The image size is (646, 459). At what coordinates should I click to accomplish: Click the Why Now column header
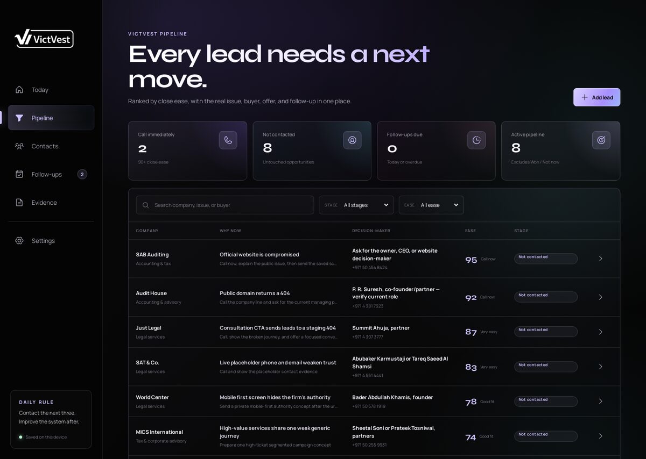[230, 231]
